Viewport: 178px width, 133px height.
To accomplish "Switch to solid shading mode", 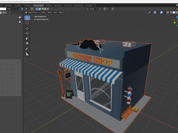I will pyautogui.click(x=174, y=13).
